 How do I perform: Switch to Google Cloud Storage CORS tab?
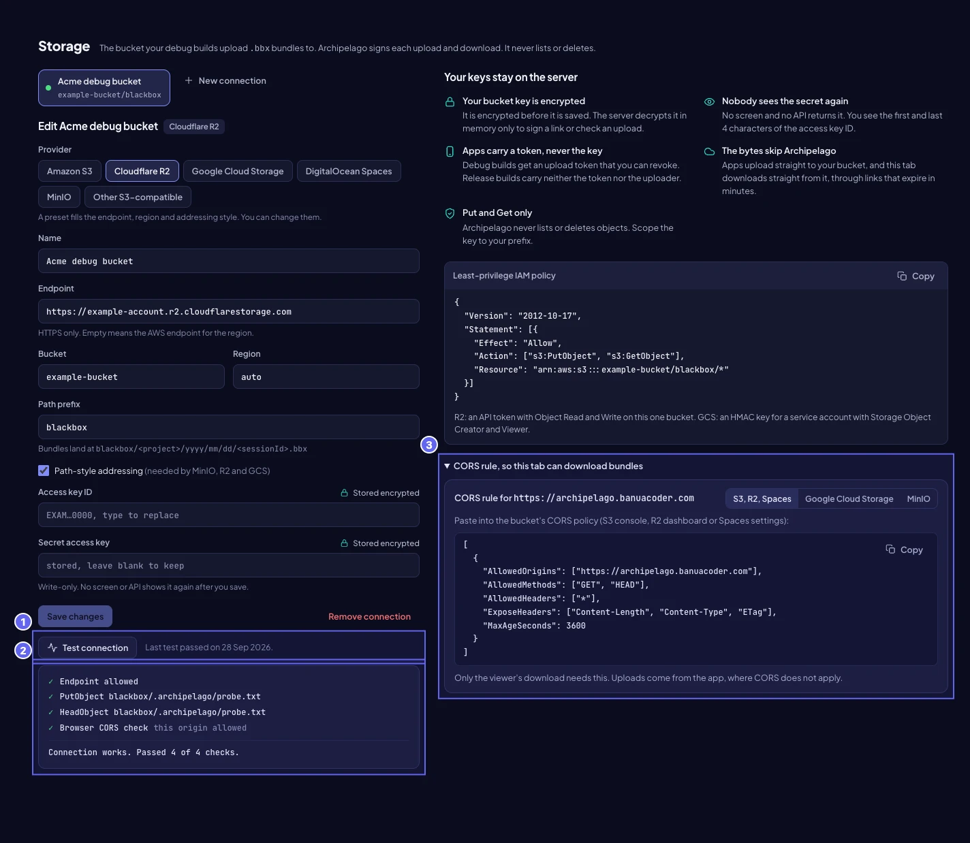(849, 498)
